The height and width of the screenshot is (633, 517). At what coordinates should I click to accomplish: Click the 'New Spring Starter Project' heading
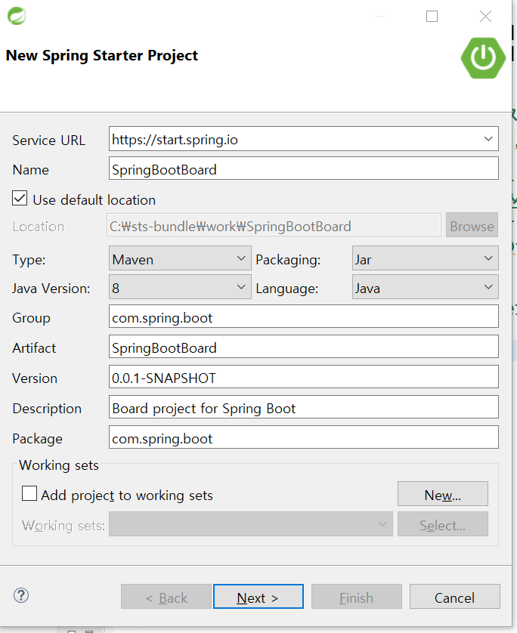102,56
